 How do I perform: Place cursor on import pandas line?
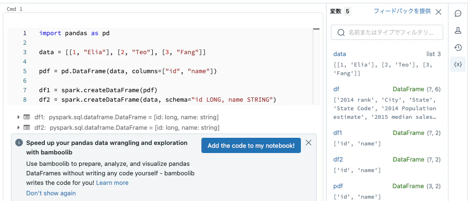point(74,33)
